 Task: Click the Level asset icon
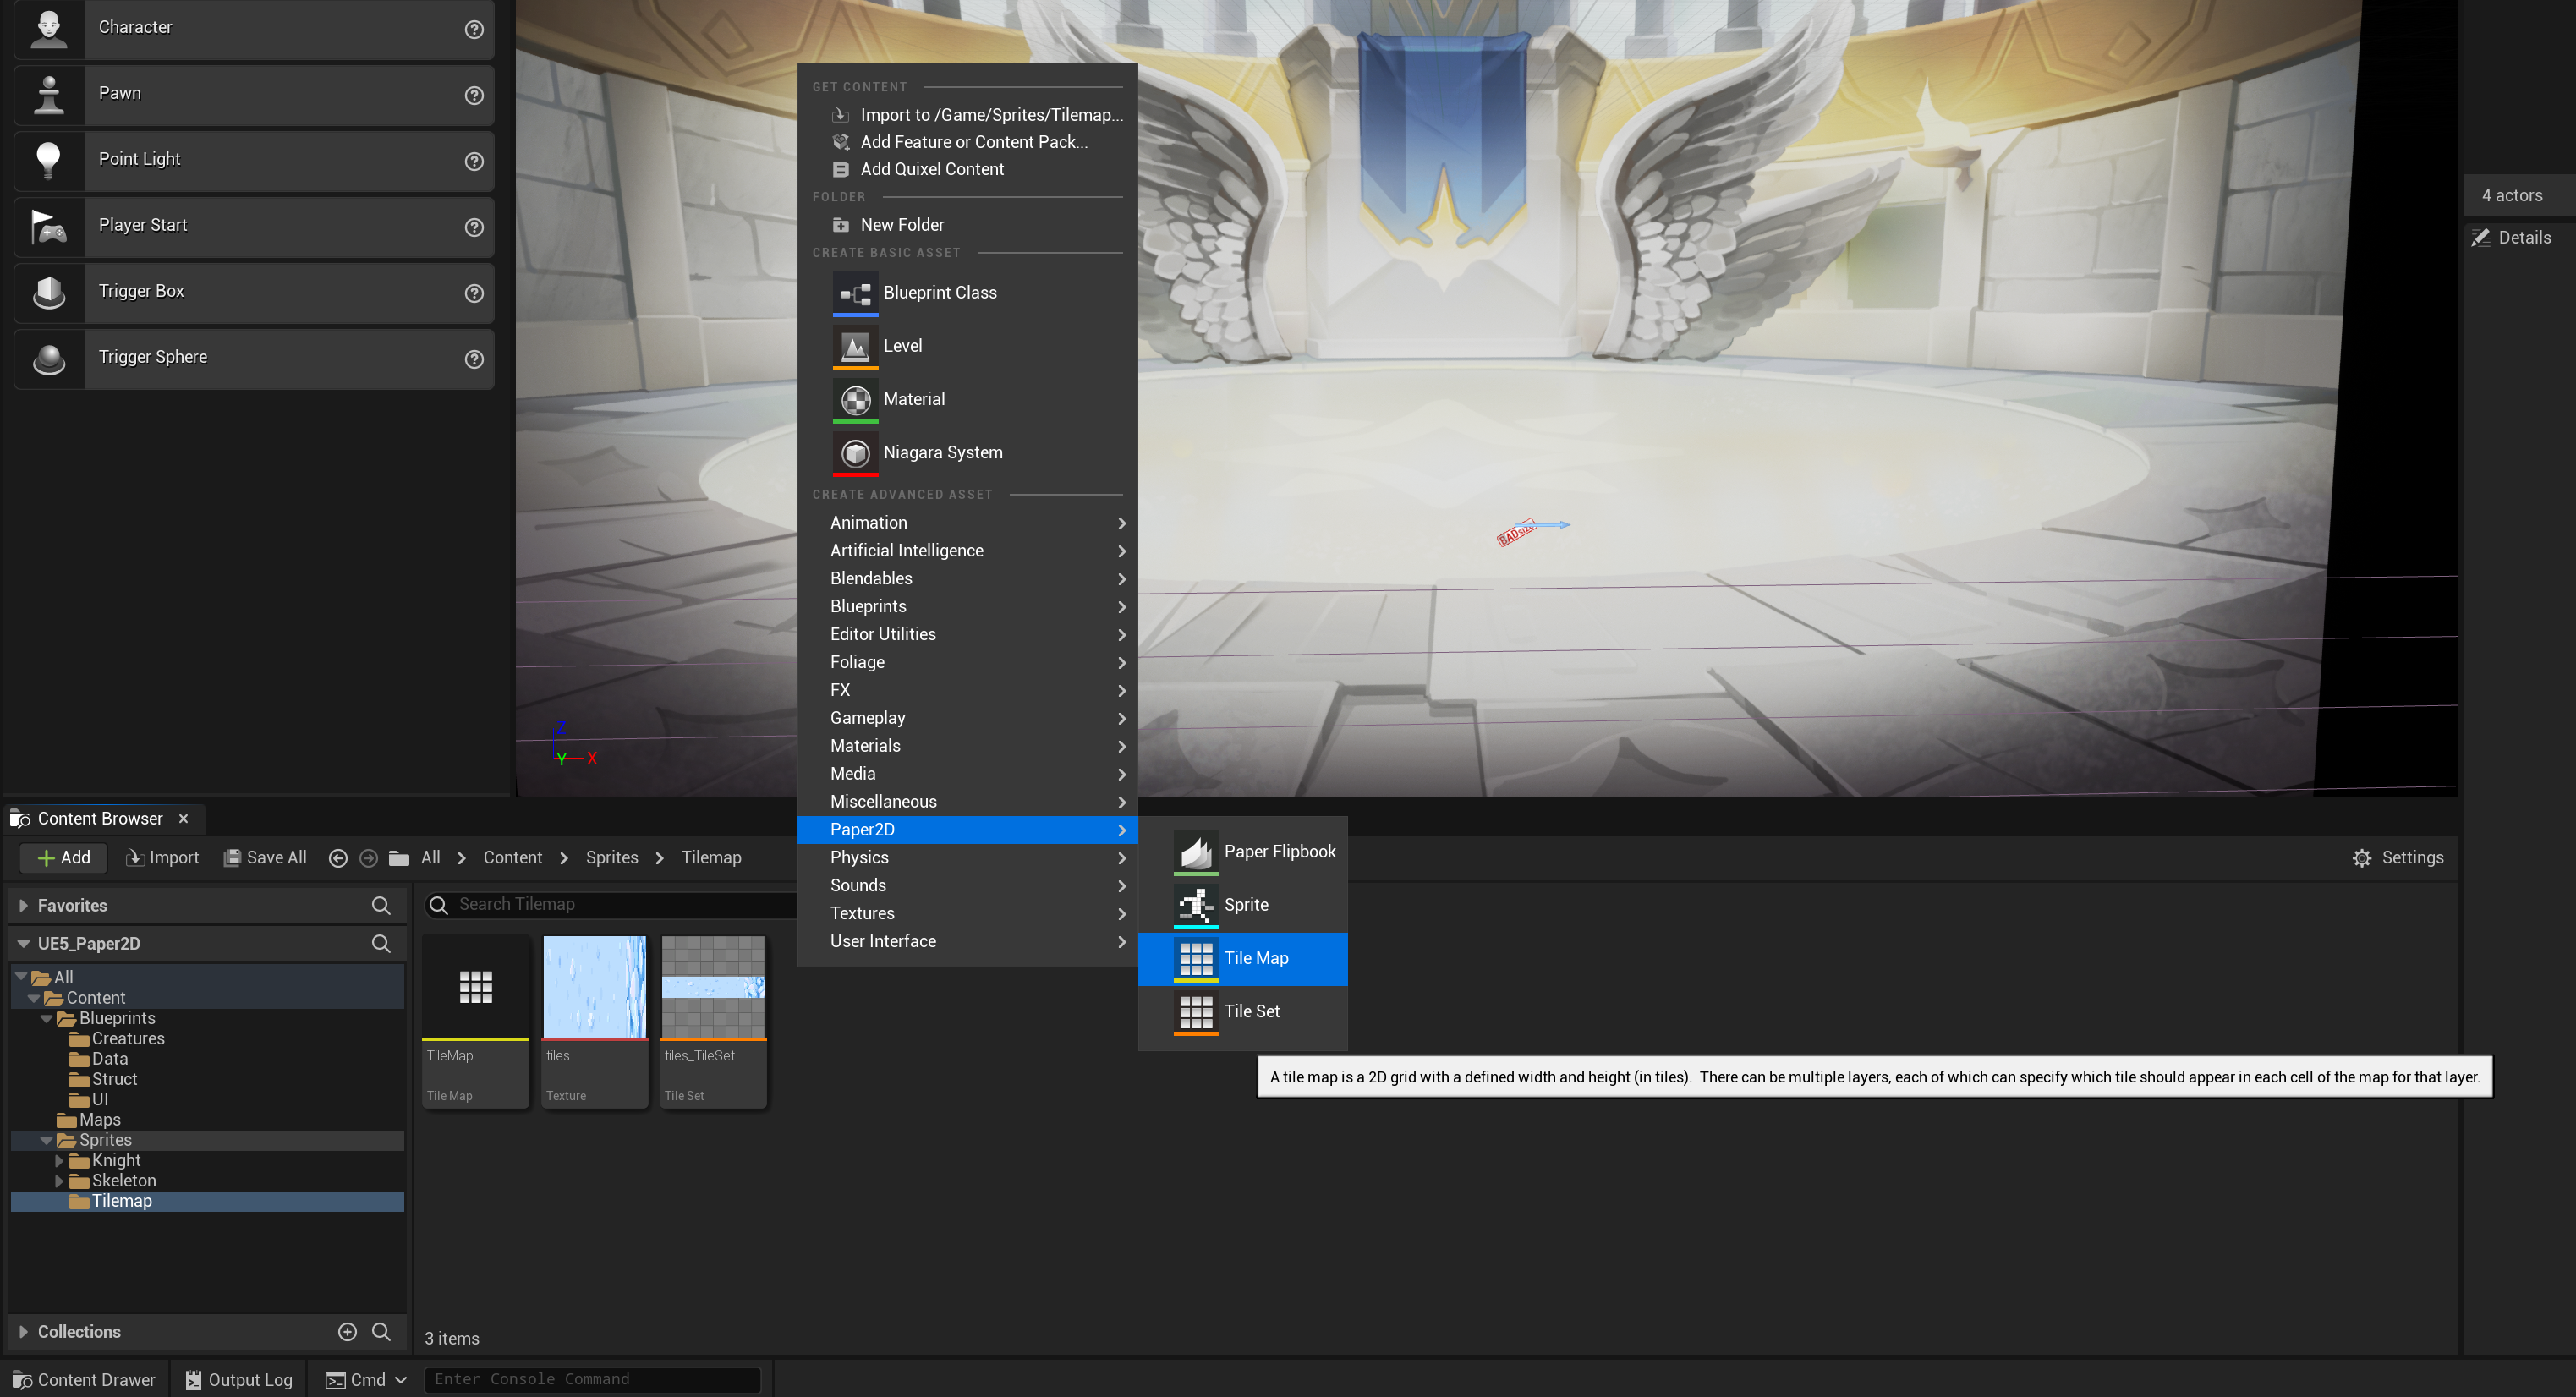tap(855, 346)
